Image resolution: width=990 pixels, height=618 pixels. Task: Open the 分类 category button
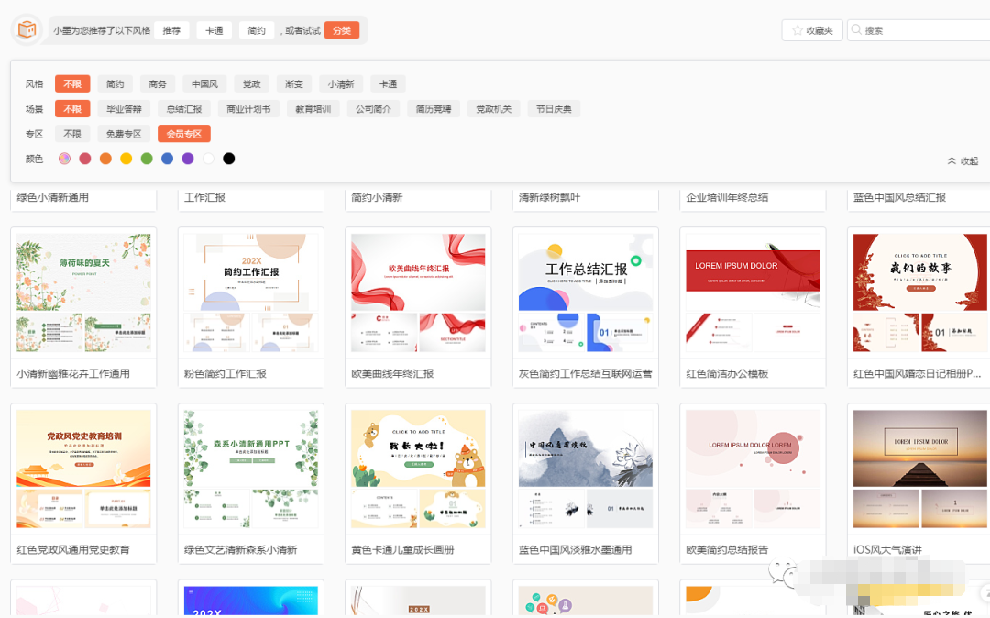point(342,30)
